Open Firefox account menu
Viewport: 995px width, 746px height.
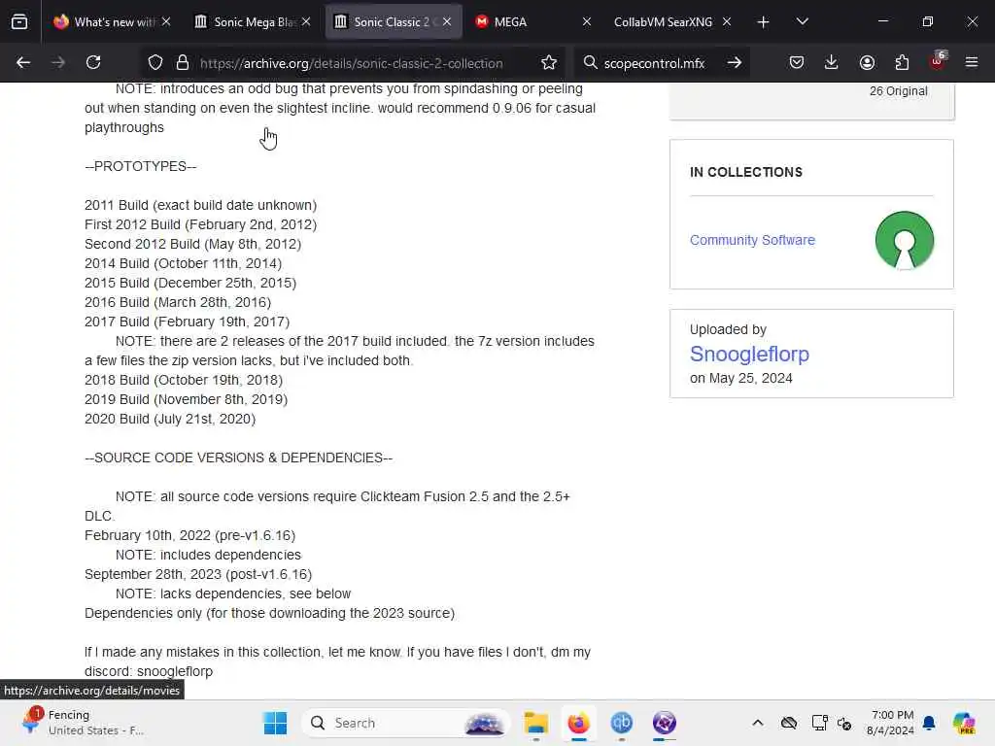pyautogui.click(x=867, y=62)
